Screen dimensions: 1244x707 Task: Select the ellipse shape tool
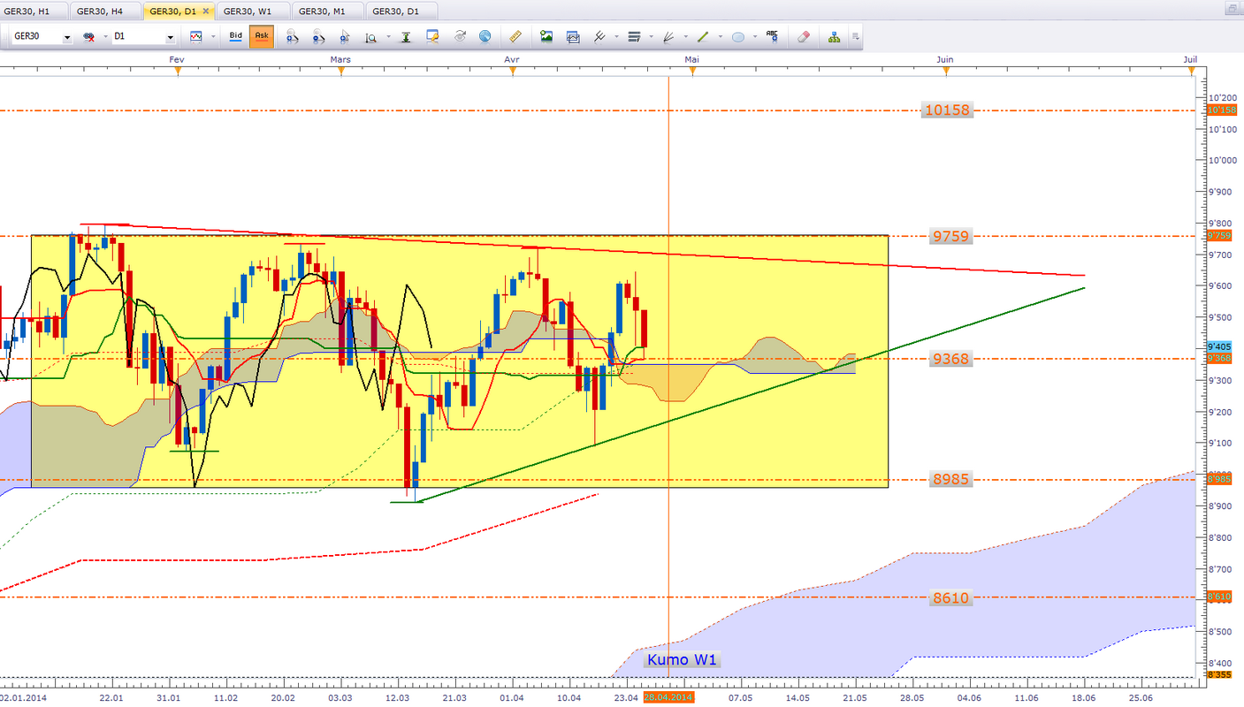[737, 37]
